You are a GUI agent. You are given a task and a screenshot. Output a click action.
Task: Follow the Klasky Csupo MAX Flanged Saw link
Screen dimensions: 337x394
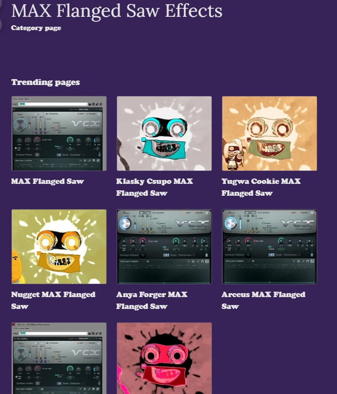tap(154, 187)
